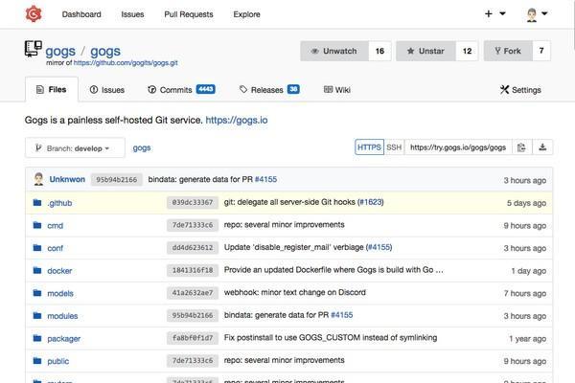This screenshot has height=383, width=575.
Task: Click the repository mirror icon
Action: [33, 49]
